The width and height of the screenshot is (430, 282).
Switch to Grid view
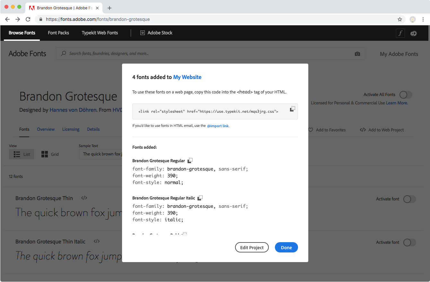click(50, 154)
